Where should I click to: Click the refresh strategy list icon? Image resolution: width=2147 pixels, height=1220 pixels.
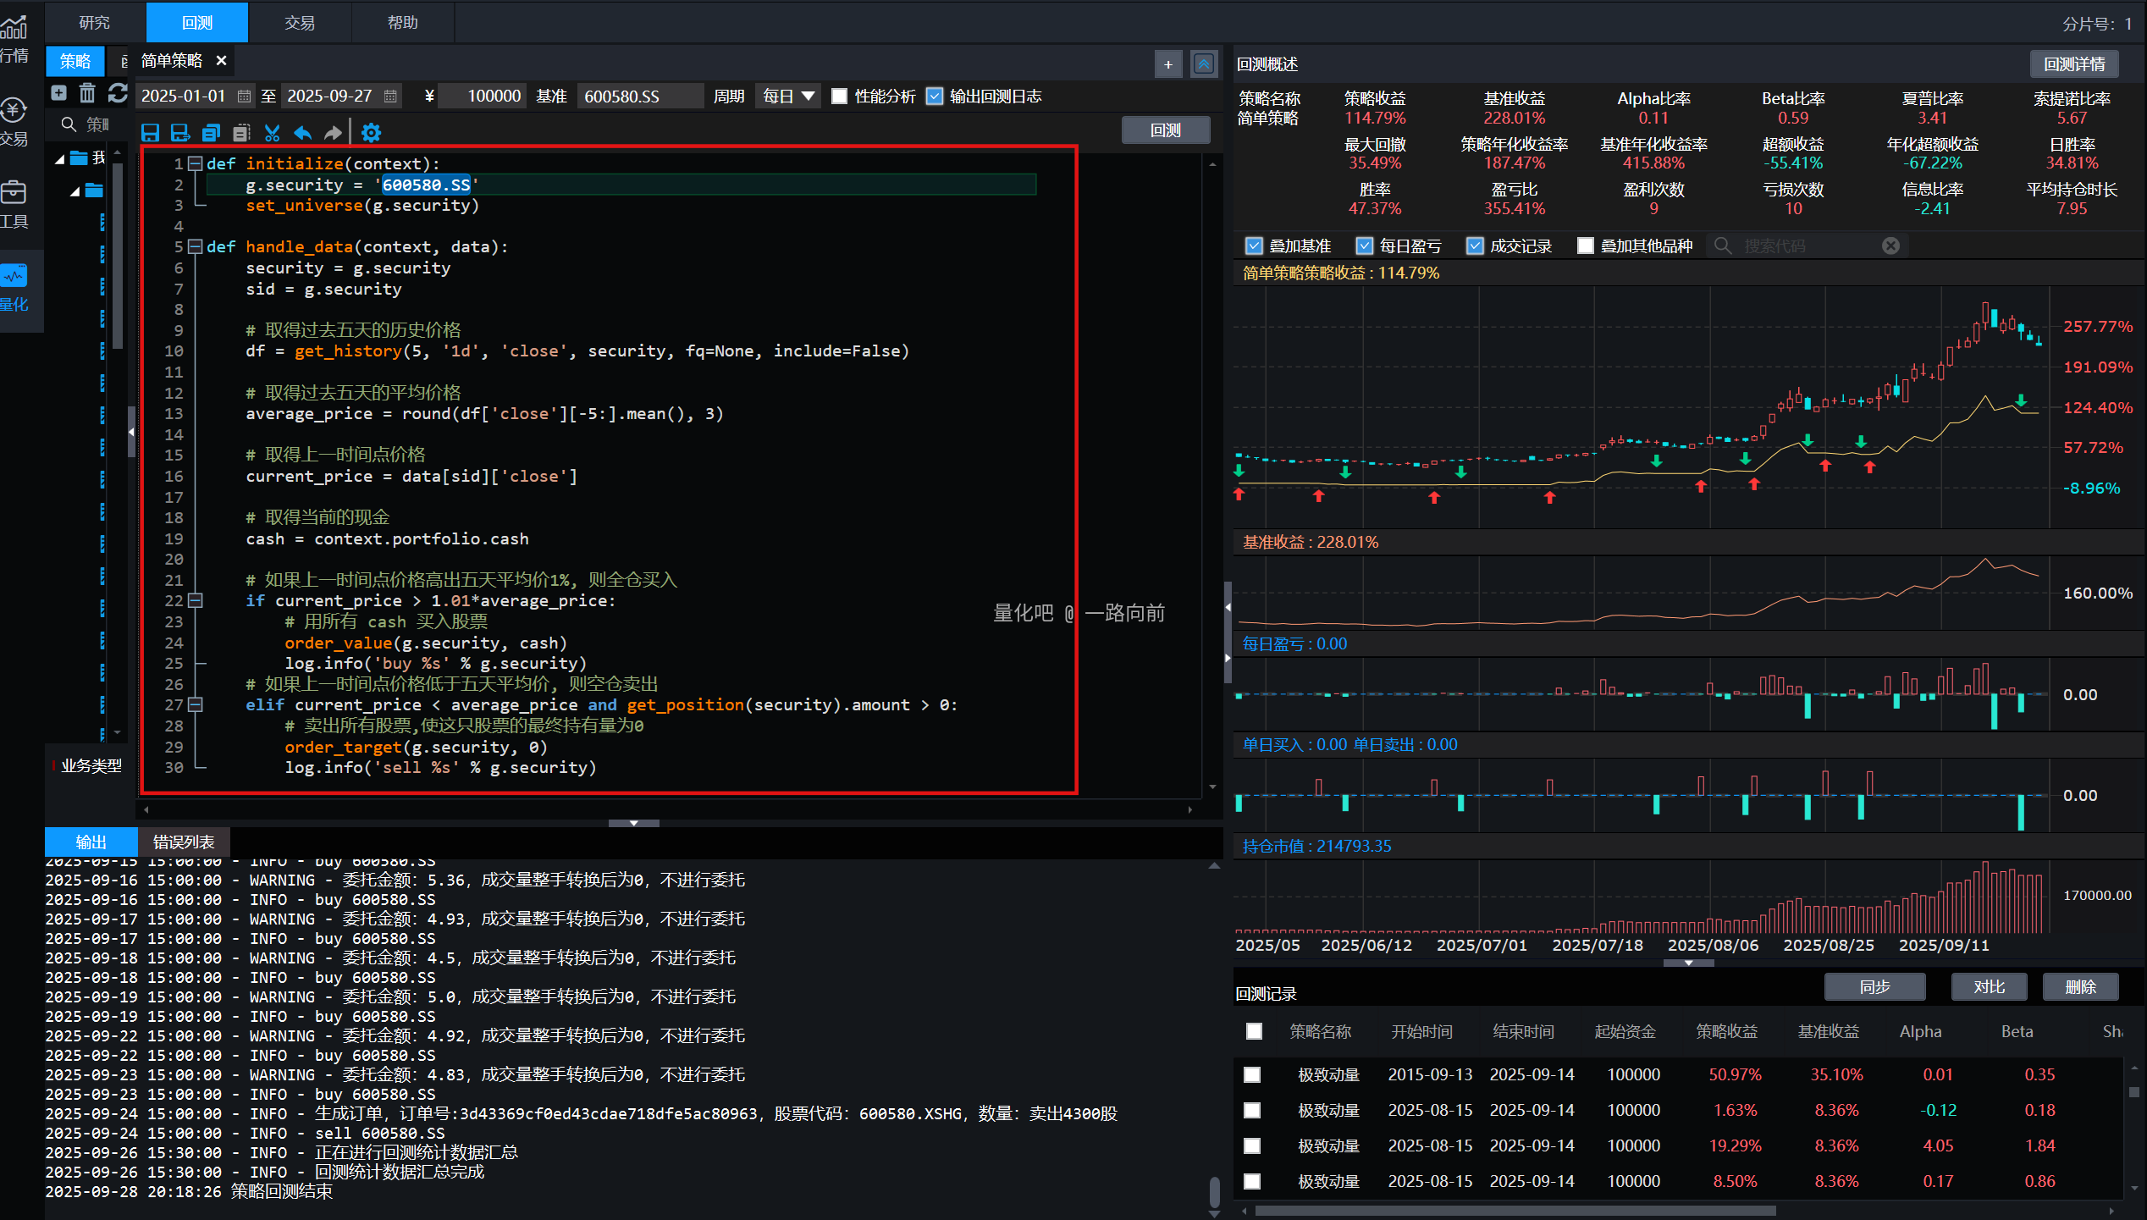(x=118, y=93)
